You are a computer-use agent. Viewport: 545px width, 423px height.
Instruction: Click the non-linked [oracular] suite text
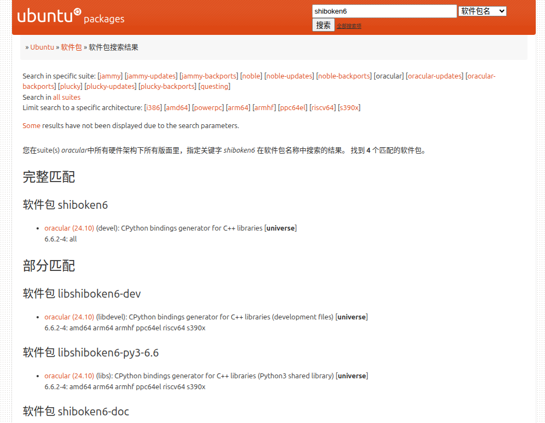pyautogui.click(x=388, y=76)
